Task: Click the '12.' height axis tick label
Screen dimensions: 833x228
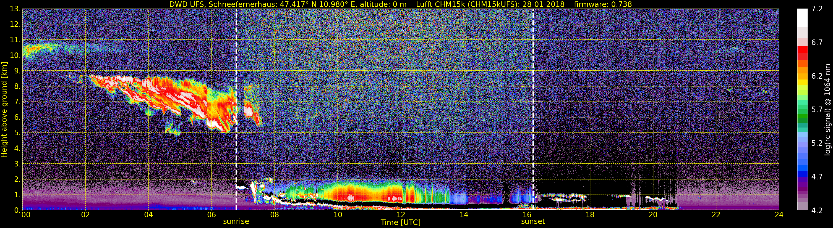Action: click(15, 25)
